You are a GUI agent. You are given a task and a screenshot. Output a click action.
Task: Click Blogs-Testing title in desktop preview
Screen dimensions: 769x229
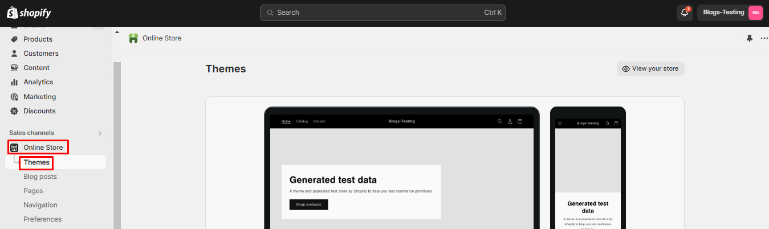pyautogui.click(x=402, y=121)
